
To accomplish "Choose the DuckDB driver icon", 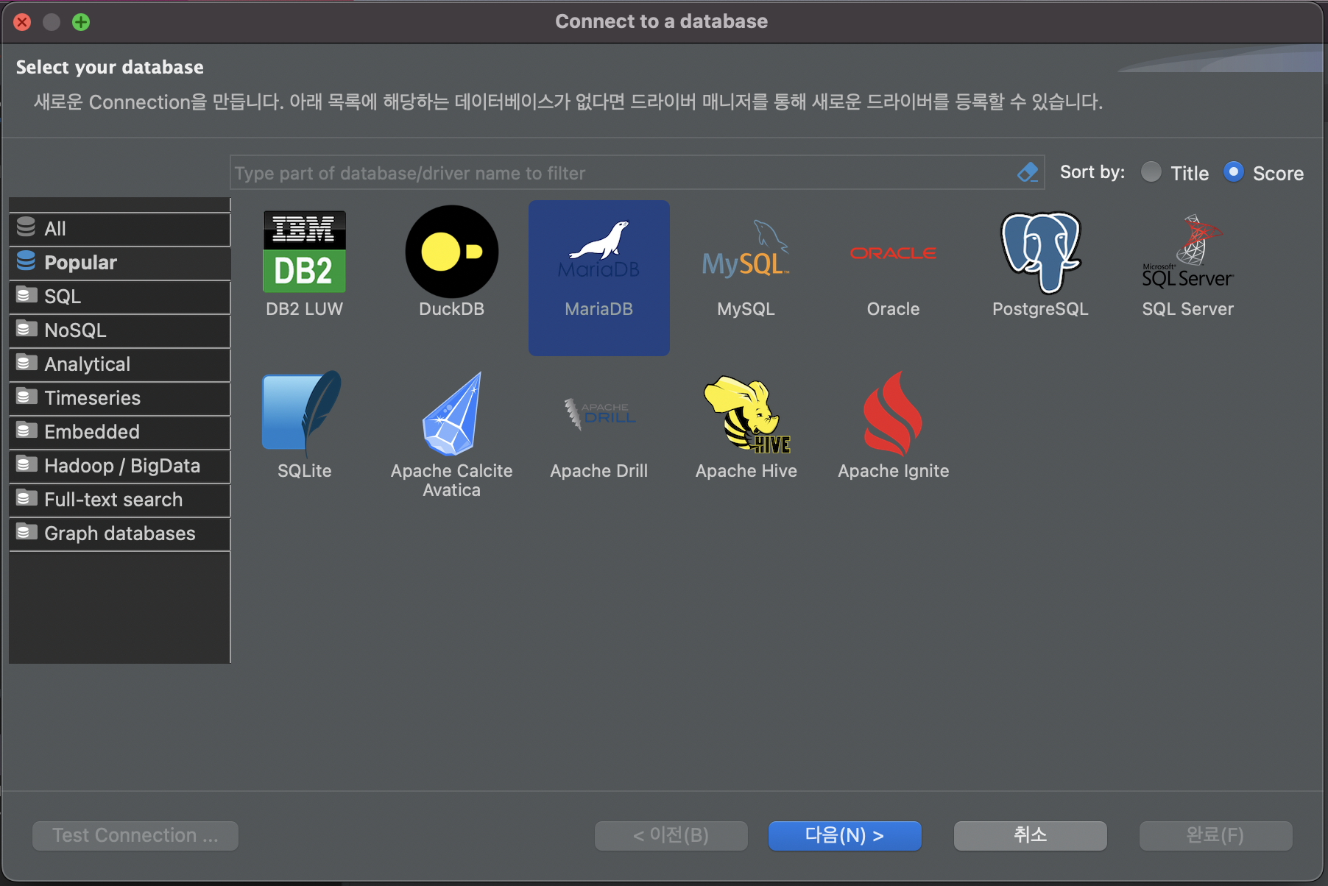I will pos(451,252).
